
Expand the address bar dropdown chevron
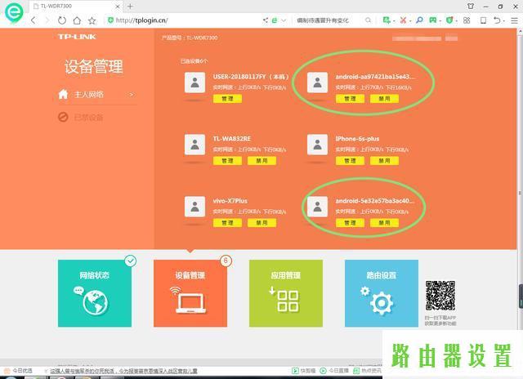(284, 20)
